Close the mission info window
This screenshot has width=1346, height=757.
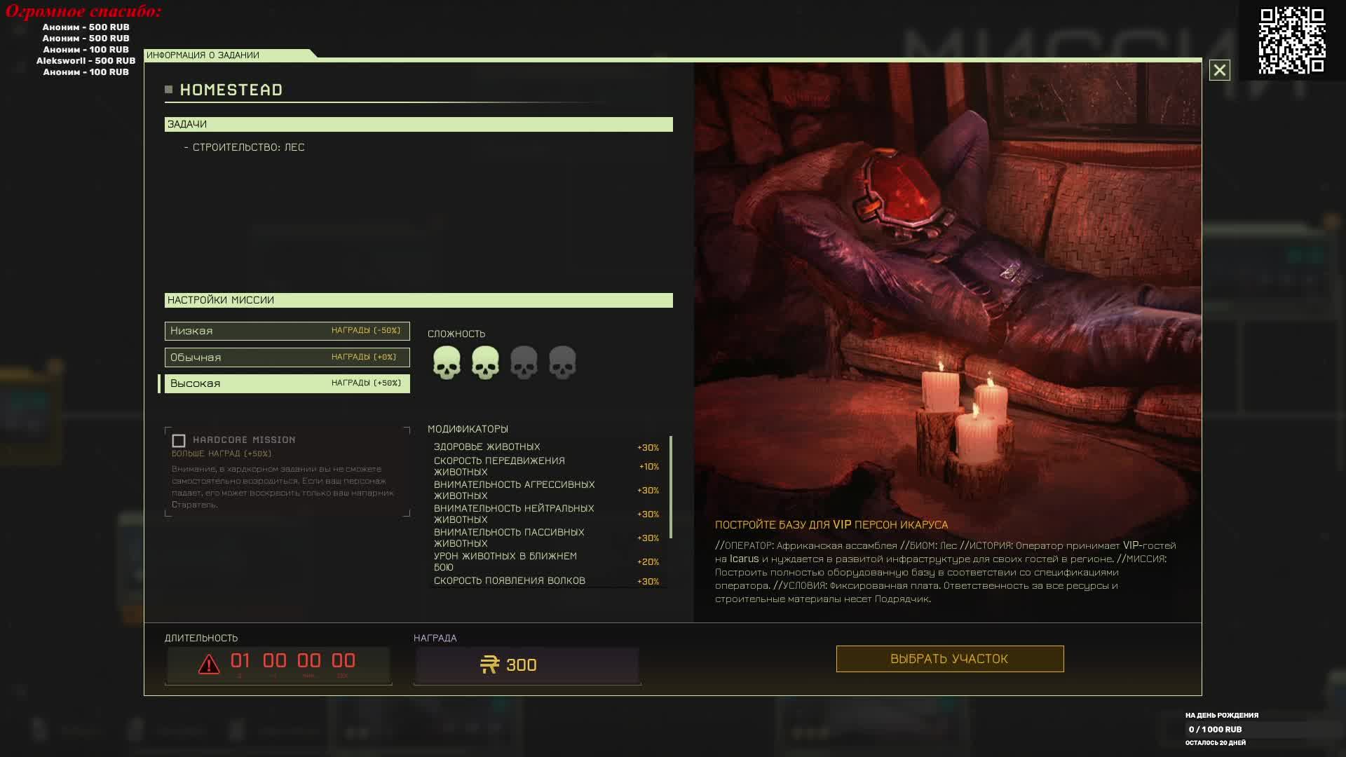tap(1219, 70)
